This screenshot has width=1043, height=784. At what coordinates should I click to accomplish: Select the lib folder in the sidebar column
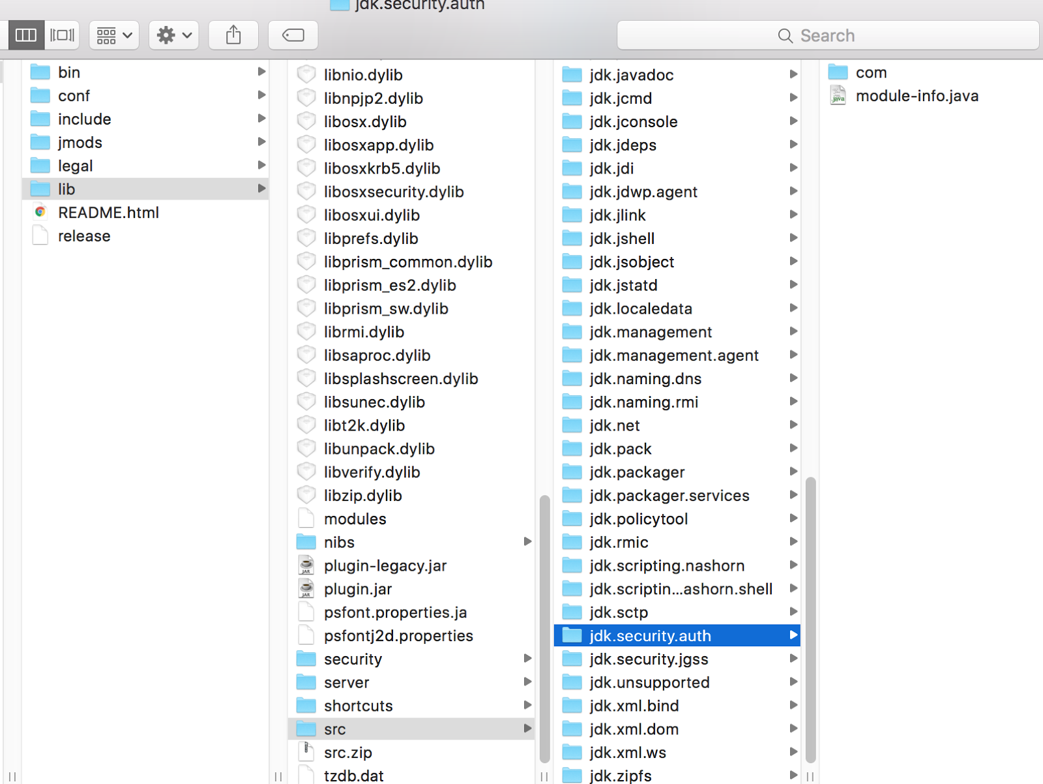[68, 188]
